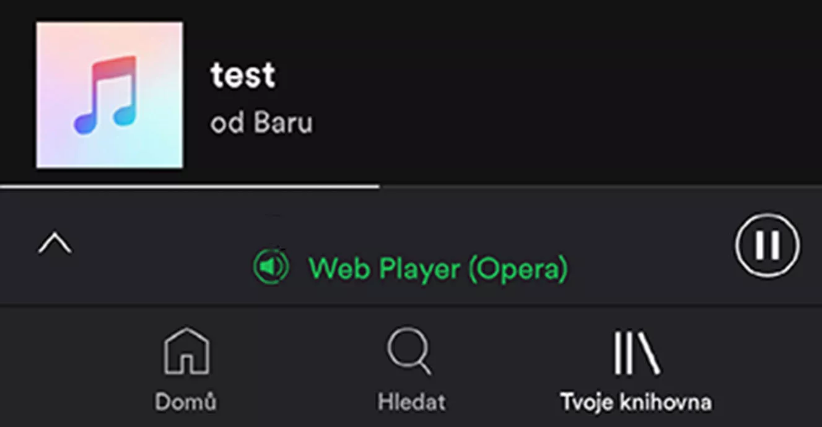Screen dimensions: 822x427
Task: Click the od Baru author text
Action: [x=261, y=123]
